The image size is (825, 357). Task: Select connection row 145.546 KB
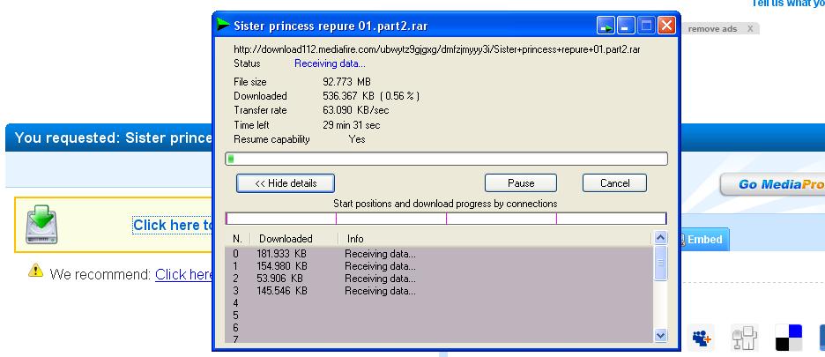[439, 290]
